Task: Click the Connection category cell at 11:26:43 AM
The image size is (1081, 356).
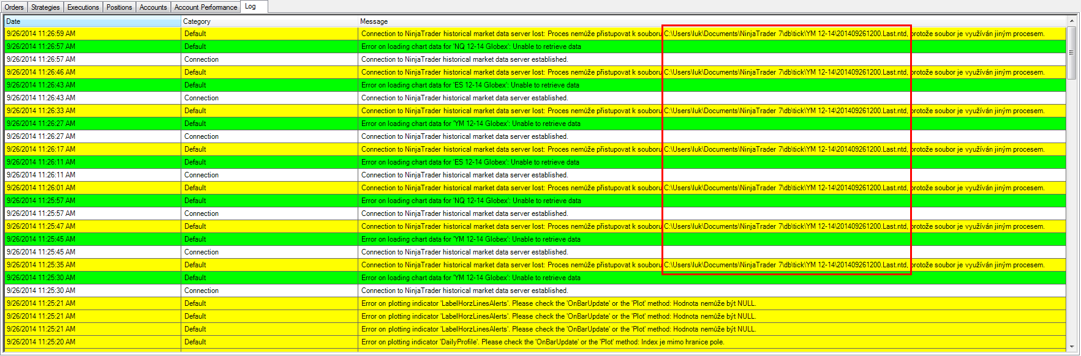Action: coord(269,98)
